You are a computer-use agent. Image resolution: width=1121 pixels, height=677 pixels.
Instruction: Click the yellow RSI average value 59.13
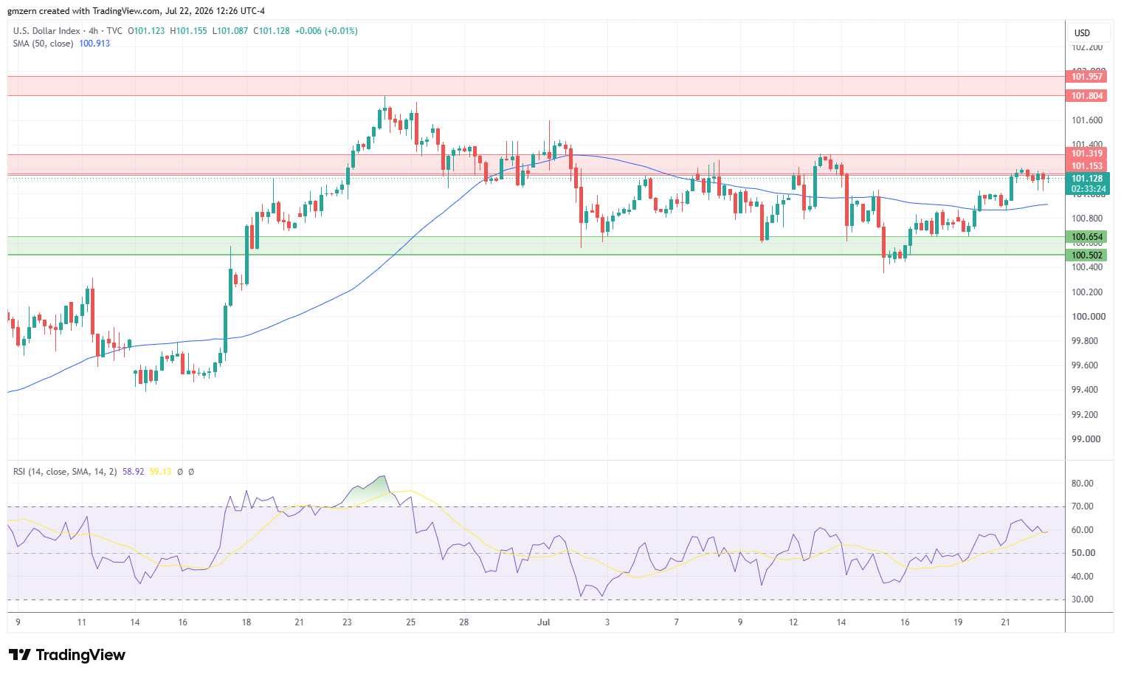point(160,472)
